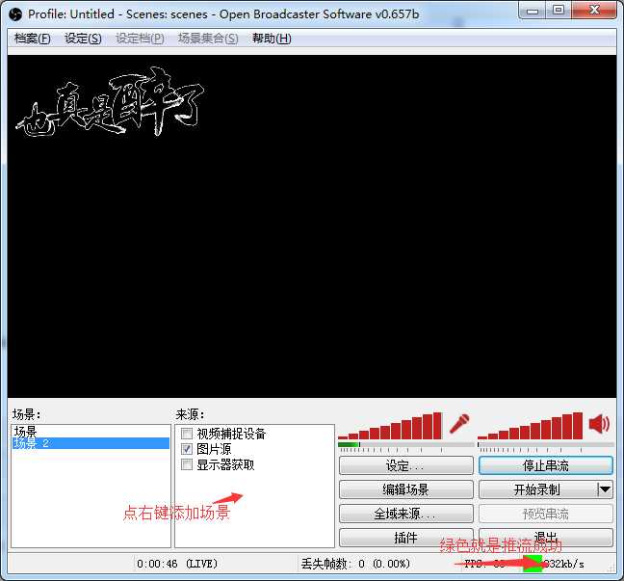The height and width of the screenshot is (581, 624).
Task: Select 场景 in the scenes list
Action: coord(91,432)
